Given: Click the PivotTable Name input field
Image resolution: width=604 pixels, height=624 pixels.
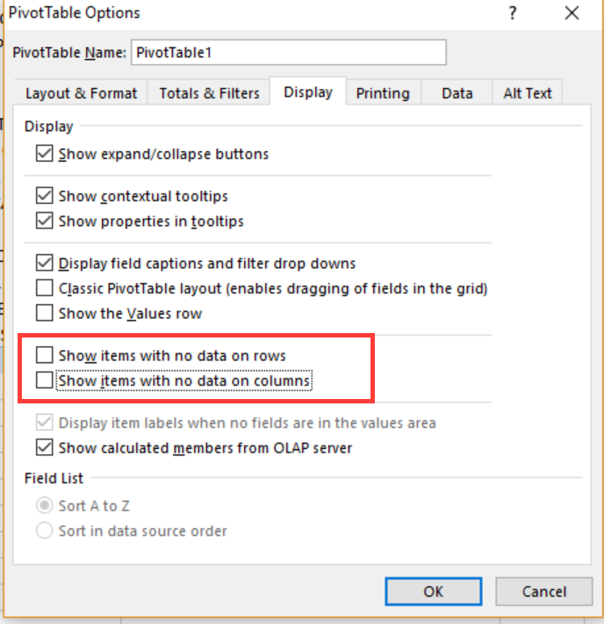Looking at the screenshot, I should (x=288, y=53).
